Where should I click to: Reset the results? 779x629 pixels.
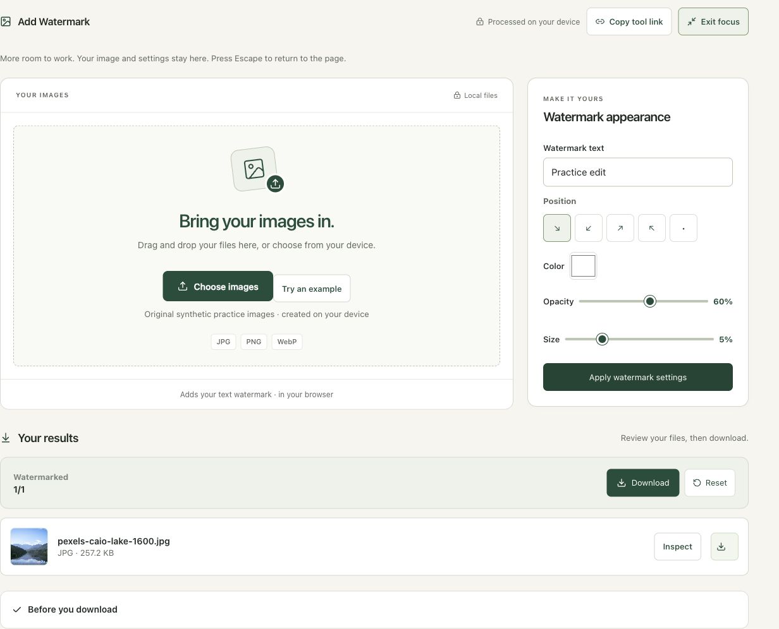pos(709,482)
